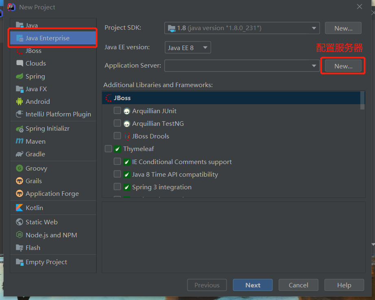Click the IntelliJ IDEA logo in title bar
375x300 pixels.
pyautogui.click(x=11, y=7)
